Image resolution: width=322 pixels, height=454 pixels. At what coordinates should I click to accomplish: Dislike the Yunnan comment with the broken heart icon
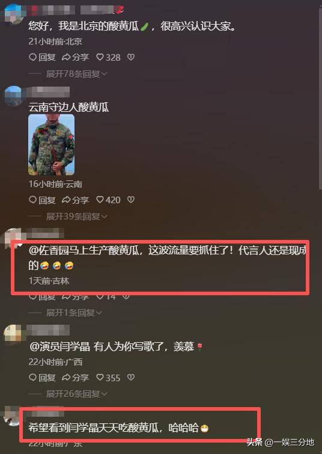tap(131, 200)
